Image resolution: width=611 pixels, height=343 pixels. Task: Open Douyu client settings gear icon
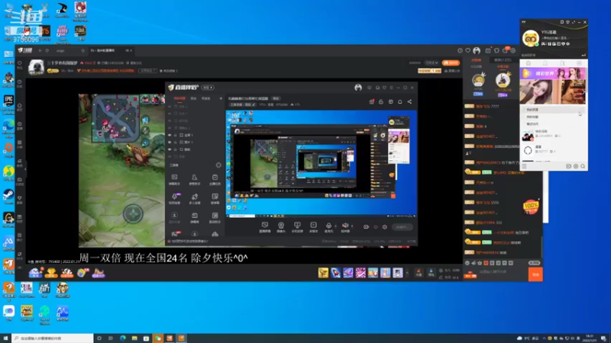point(513,50)
